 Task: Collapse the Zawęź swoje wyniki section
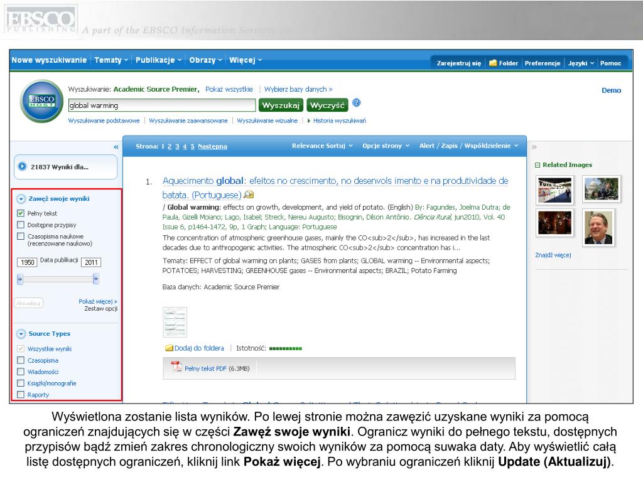pyautogui.click(x=21, y=199)
